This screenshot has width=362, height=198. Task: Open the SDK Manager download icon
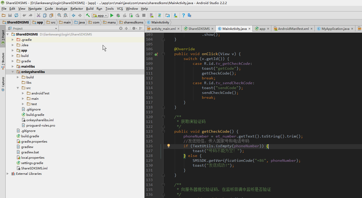click(x=176, y=16)
